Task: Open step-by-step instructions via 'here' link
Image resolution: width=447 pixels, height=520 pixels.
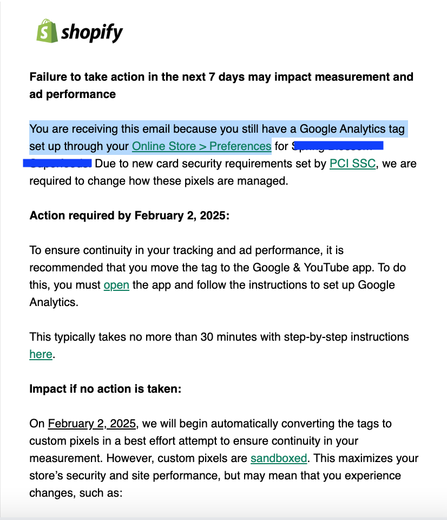Action: click(41, 354)
